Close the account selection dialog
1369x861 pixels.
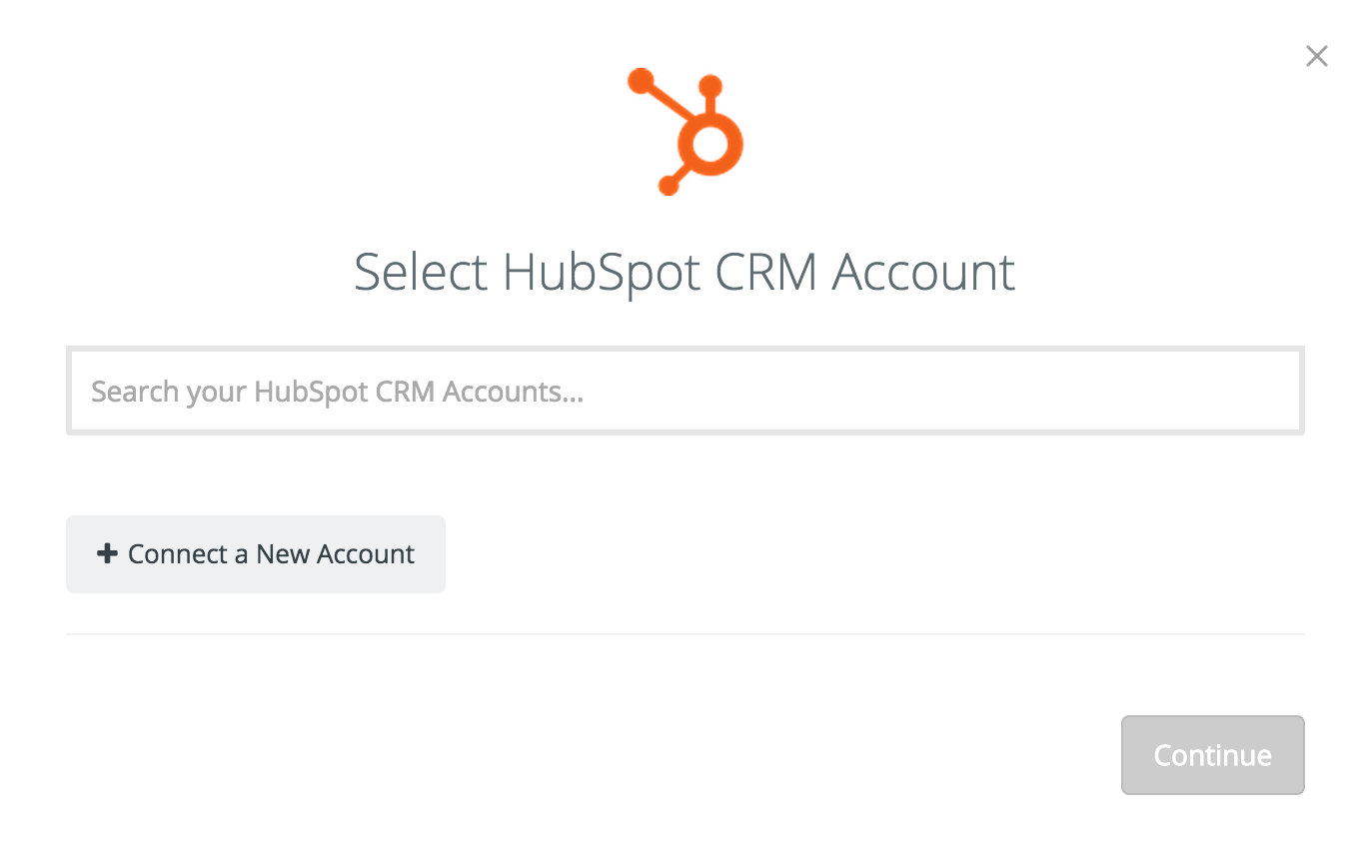point(1317,57)
